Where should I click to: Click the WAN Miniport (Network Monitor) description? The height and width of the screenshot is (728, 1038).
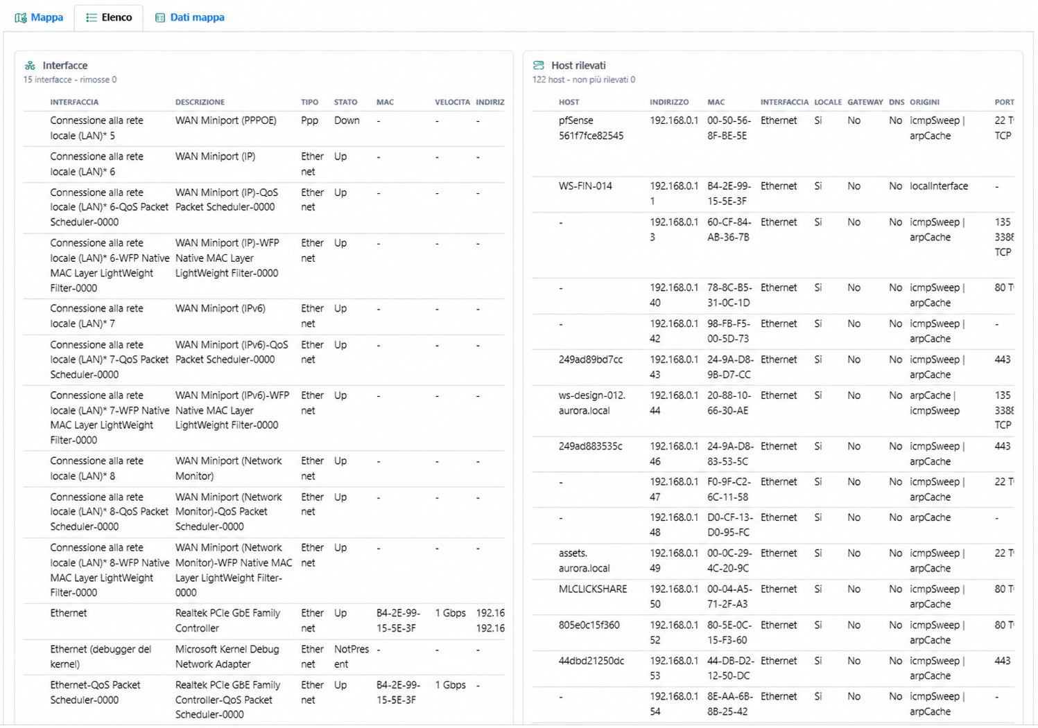click(228, 468)
